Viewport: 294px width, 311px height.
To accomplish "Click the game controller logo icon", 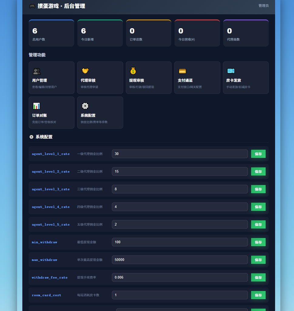I will [32, 6].
